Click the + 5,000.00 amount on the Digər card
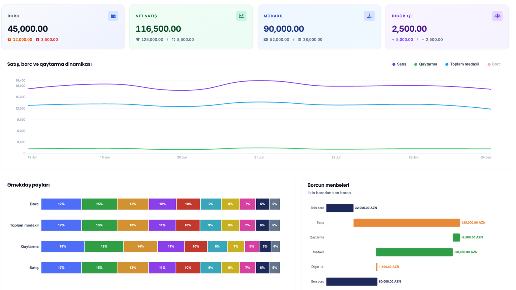 point(402,39)
